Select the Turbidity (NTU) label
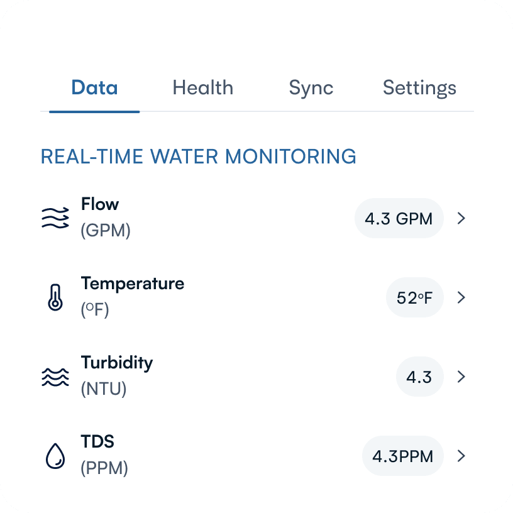Viewport: 513px width, 513px height. pyautogui.click(x=116, y=376)
